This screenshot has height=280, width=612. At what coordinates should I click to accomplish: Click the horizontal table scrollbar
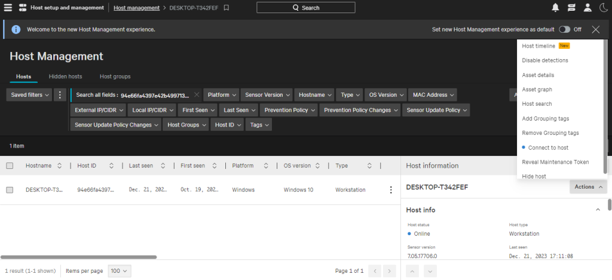coord(78,257)
